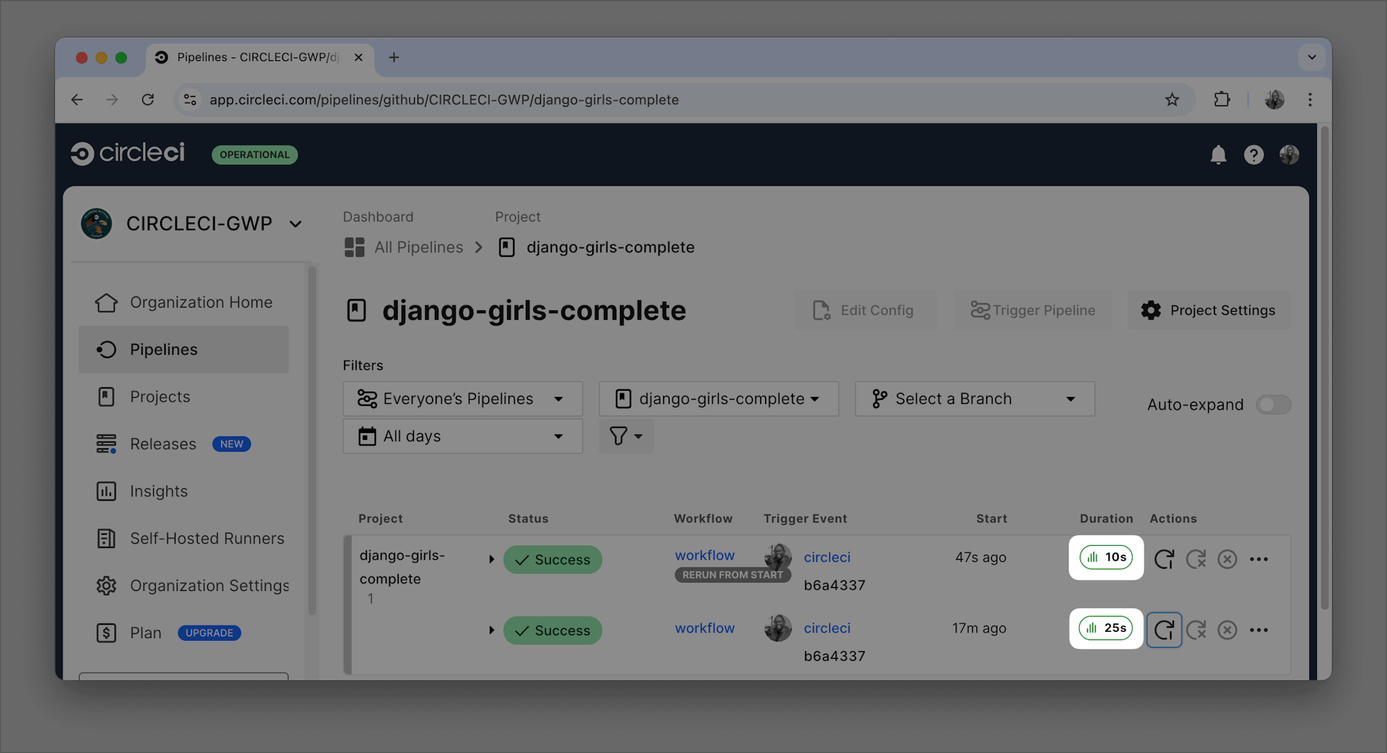Expand the CIRCLECI-GWP organization switcher
The width and height of the screenshot is (1387, 753).
(295, 224)
